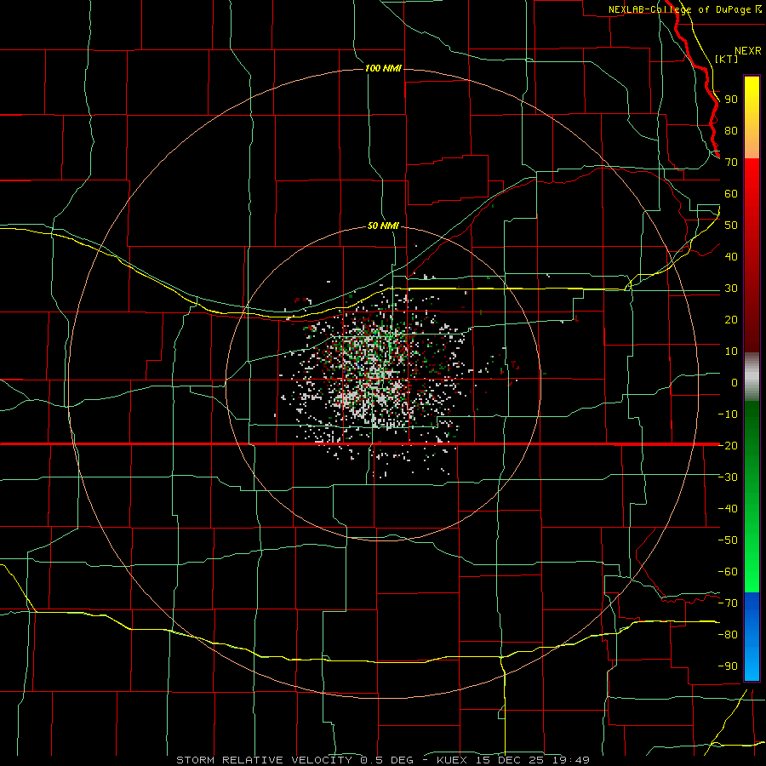Click the 50 value on velocity scale
Screen dimensions: 766x766
[x=731, y=226]
